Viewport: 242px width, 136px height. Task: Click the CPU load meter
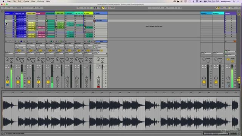tap(233, 8)
